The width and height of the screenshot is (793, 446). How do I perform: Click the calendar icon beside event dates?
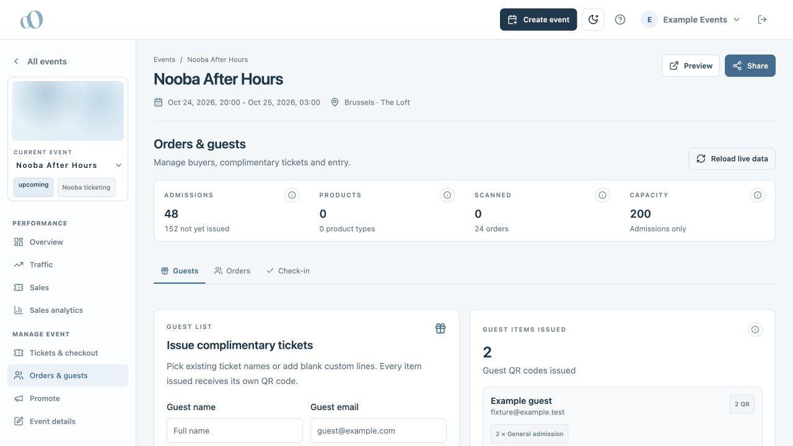[158, 102]
